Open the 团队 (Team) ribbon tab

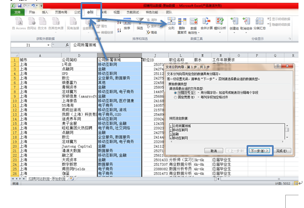169,12
